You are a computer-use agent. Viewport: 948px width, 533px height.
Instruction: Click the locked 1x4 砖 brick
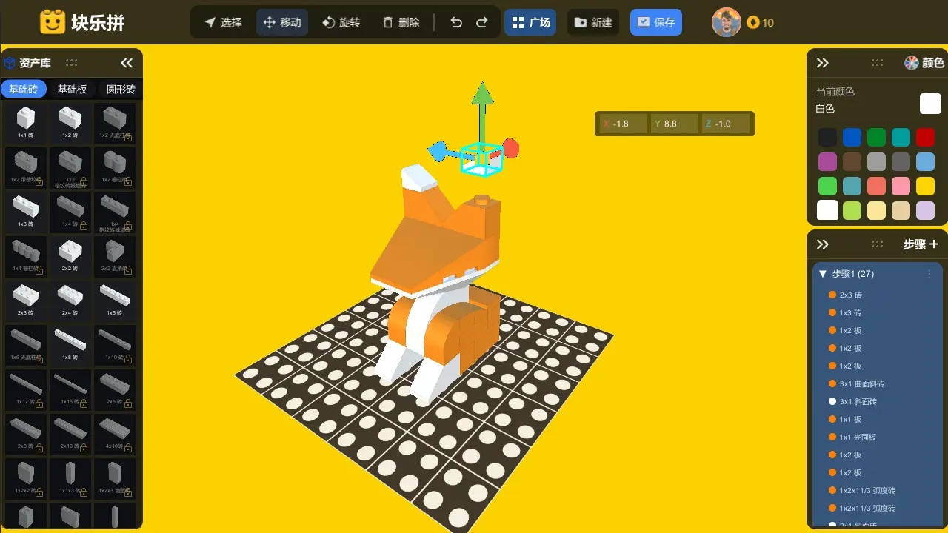point(70,211)
